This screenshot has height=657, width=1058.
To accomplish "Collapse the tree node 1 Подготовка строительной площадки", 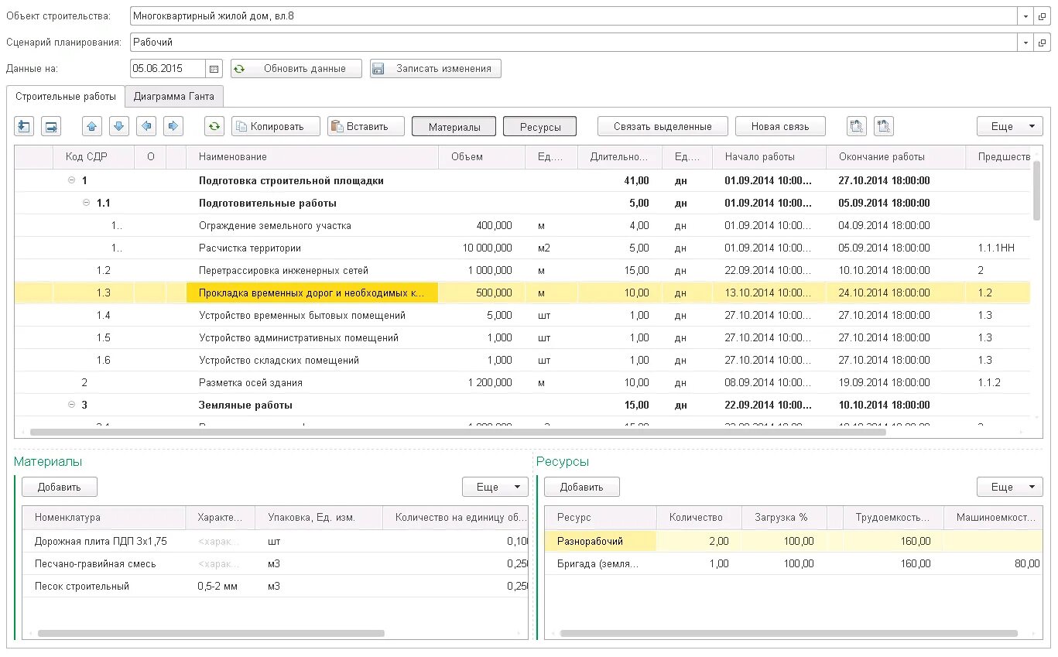I will tap(71, 180).
